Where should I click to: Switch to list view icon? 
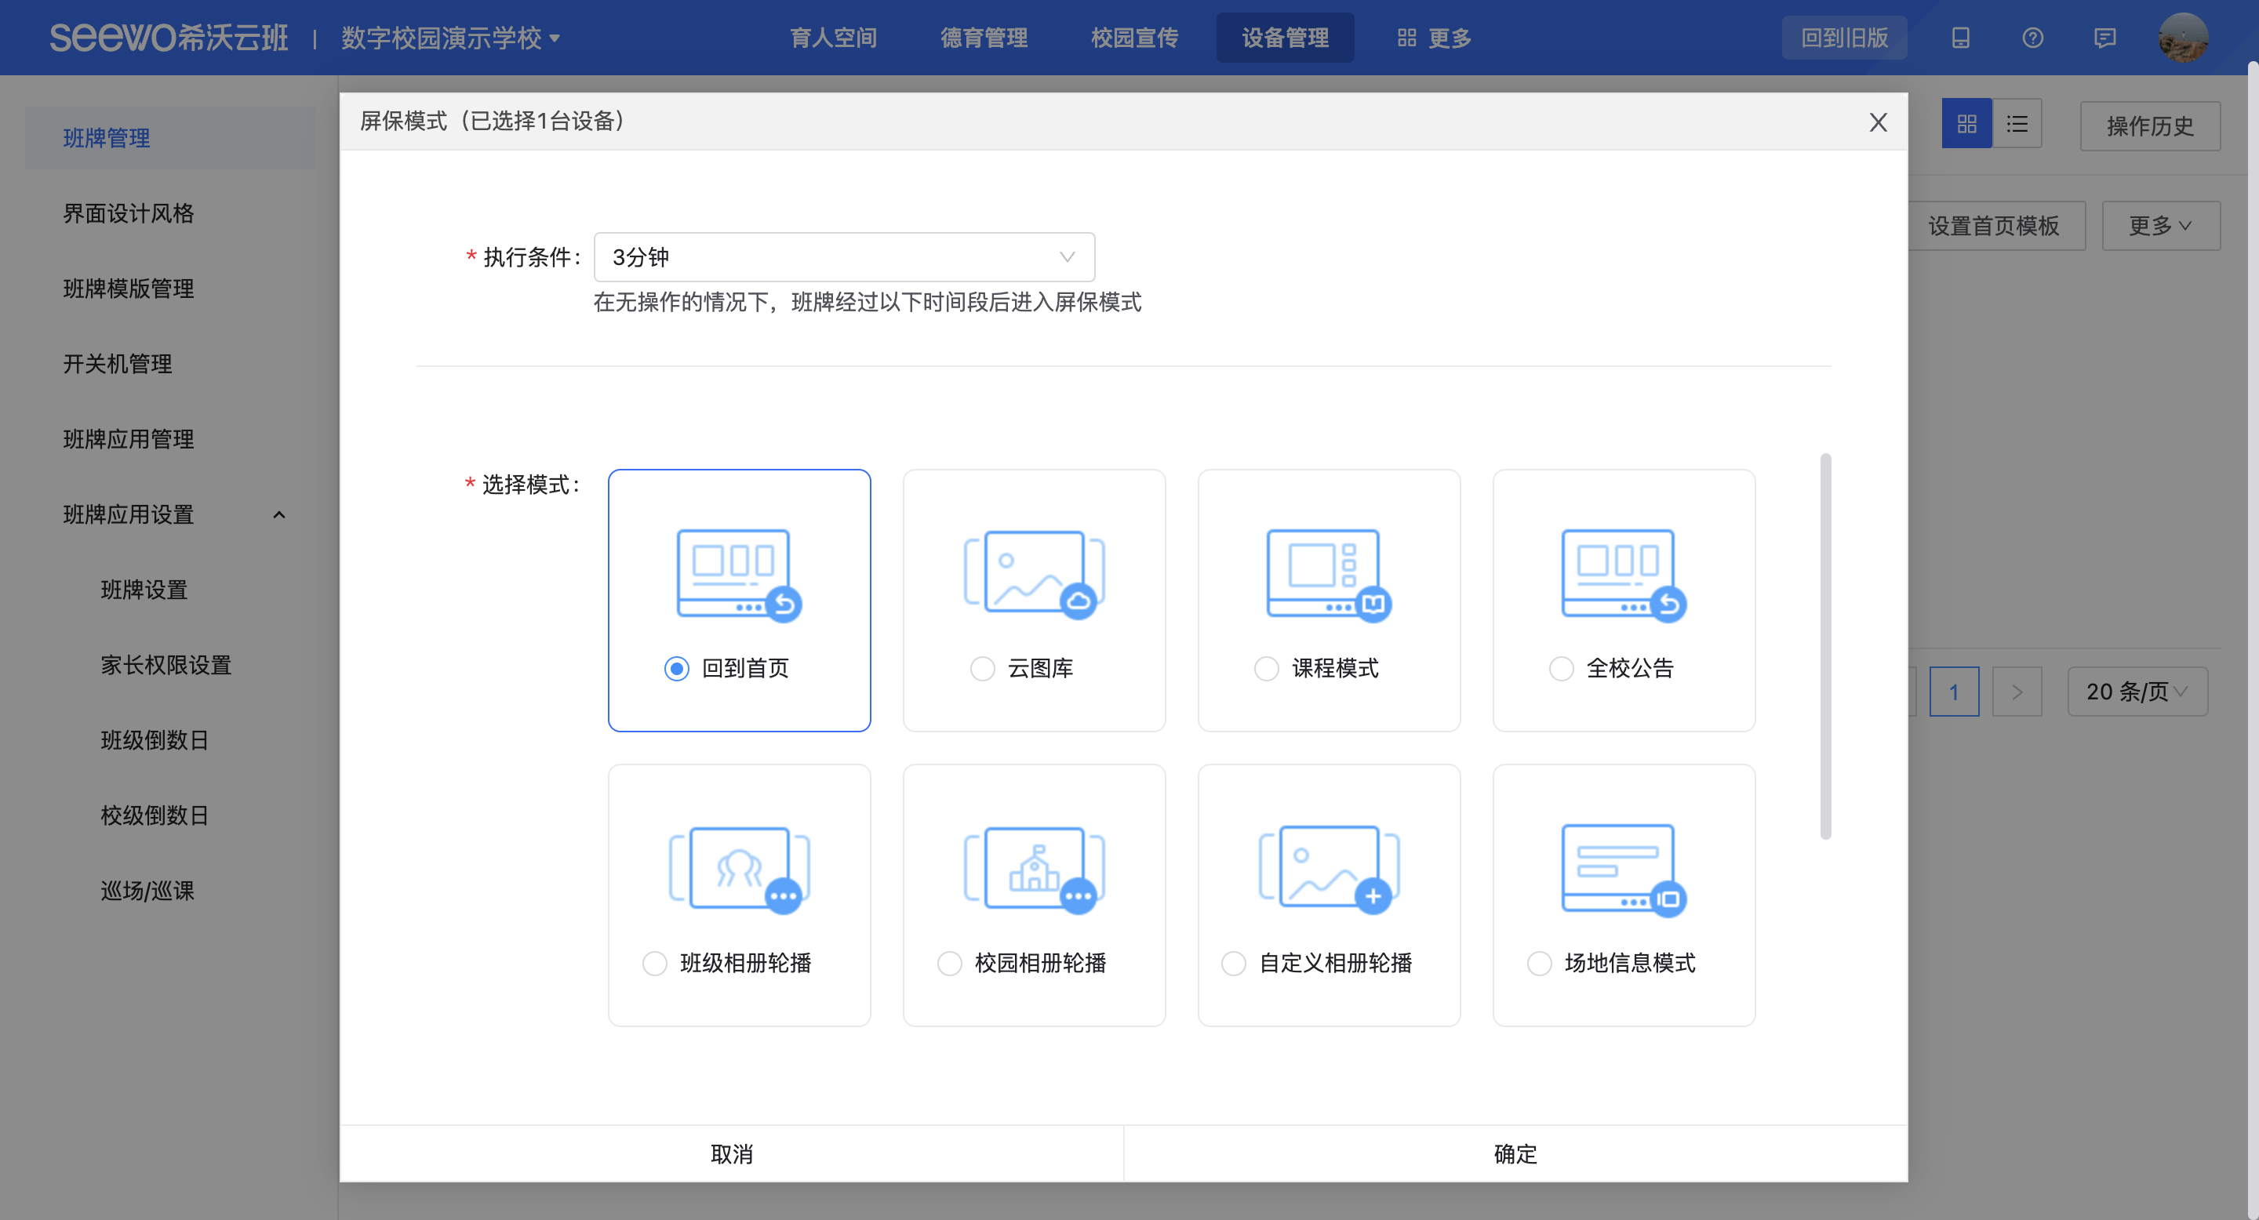[2017, 124]
